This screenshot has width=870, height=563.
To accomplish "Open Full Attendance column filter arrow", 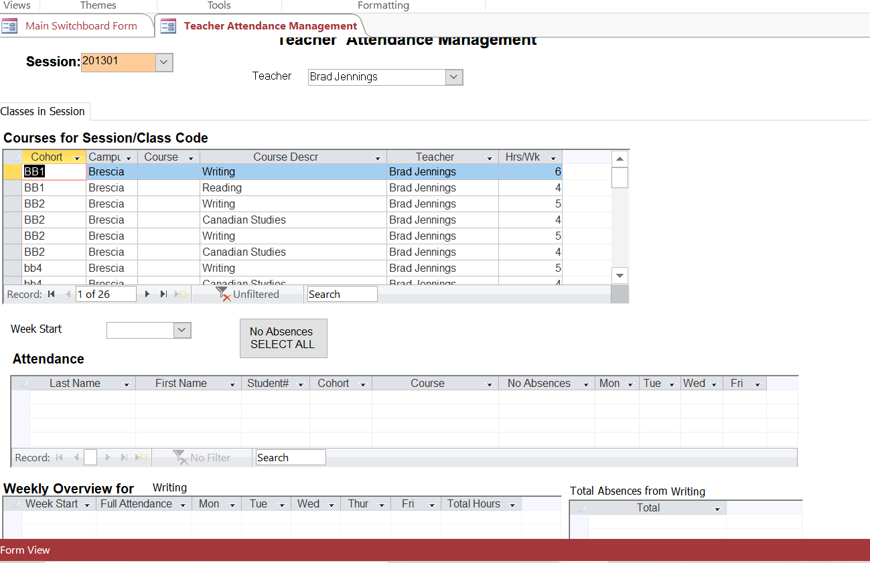I will tap(183, 505).
